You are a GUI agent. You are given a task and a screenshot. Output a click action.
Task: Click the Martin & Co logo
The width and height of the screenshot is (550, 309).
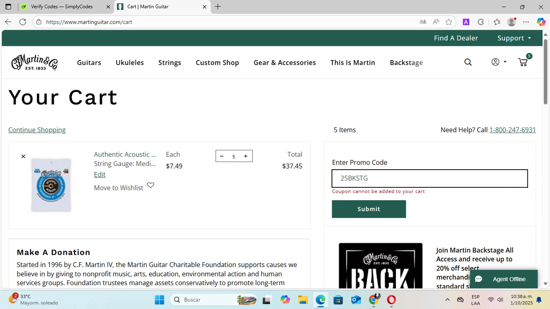click(34, 62)
